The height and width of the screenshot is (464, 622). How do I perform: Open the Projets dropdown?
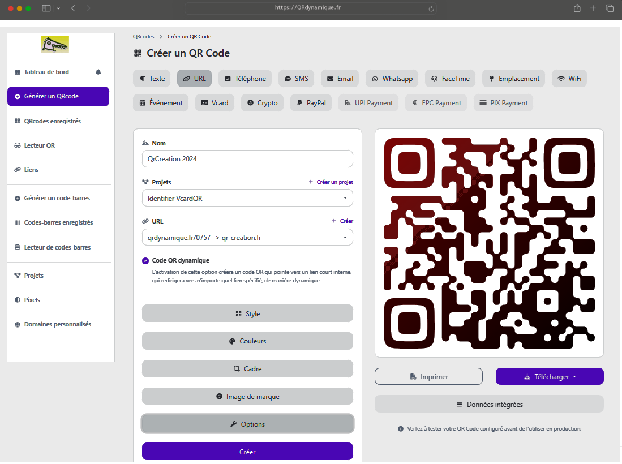point(247,198)
